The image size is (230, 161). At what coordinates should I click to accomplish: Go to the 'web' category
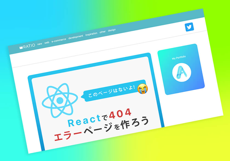pos(47,42)
